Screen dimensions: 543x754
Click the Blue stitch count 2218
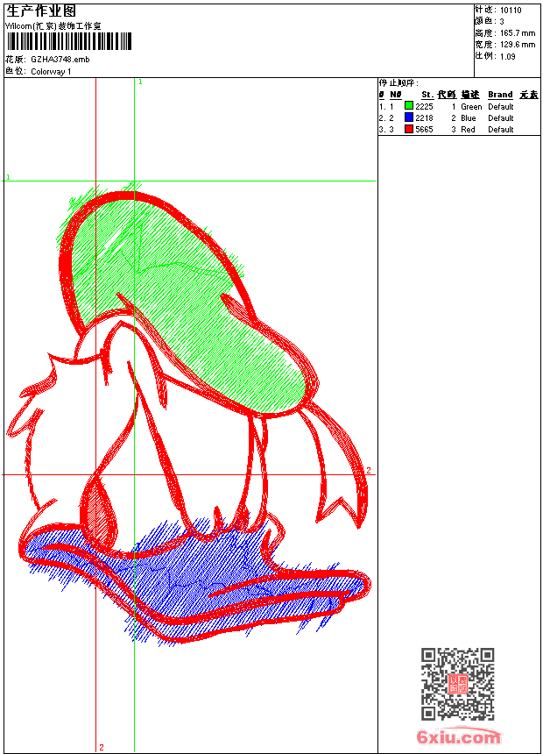pos(424,117)
